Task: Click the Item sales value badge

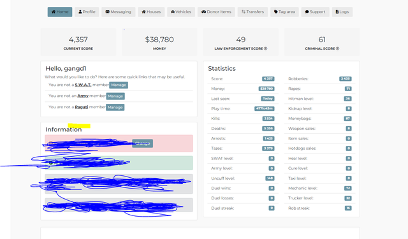Action: [349, 138]
